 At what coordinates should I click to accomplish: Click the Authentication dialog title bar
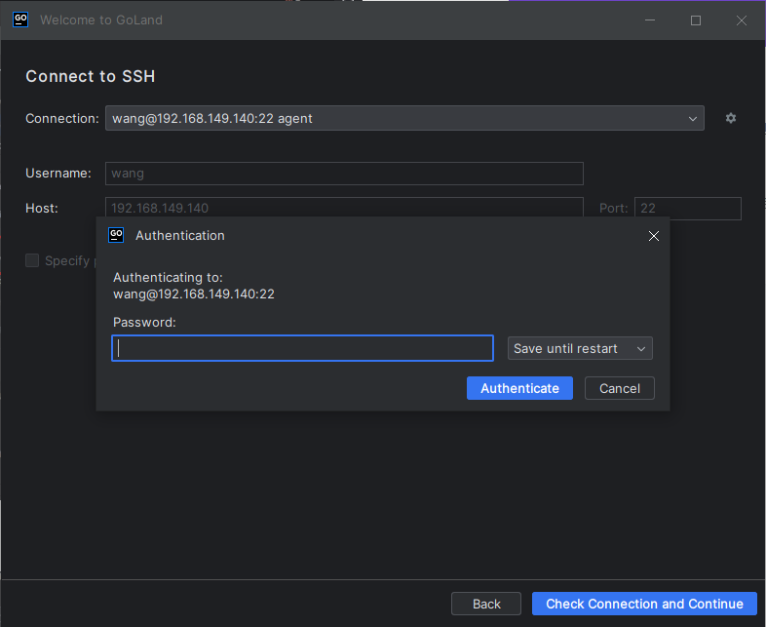390,236
